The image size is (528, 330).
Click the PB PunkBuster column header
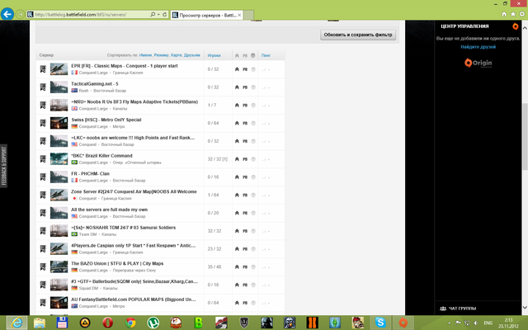point(245,55)
